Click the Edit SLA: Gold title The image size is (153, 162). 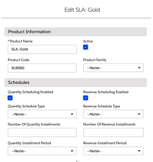click(82, 10)
